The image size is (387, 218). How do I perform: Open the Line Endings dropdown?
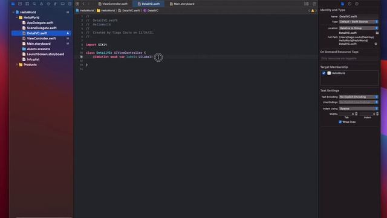[x=359, y=102]
